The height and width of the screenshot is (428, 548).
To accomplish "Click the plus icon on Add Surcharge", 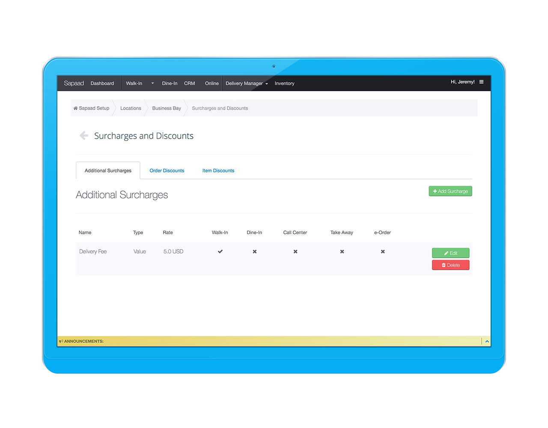I will [435, 191].
